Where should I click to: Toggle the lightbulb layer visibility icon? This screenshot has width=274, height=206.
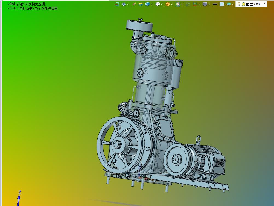[x=239, y=4]
